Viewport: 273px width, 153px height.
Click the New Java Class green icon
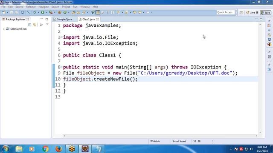[x=65, y=12]
